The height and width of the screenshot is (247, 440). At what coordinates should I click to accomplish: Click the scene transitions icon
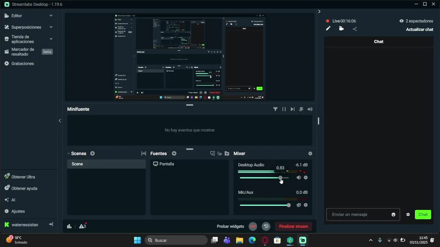click(144, 153)
